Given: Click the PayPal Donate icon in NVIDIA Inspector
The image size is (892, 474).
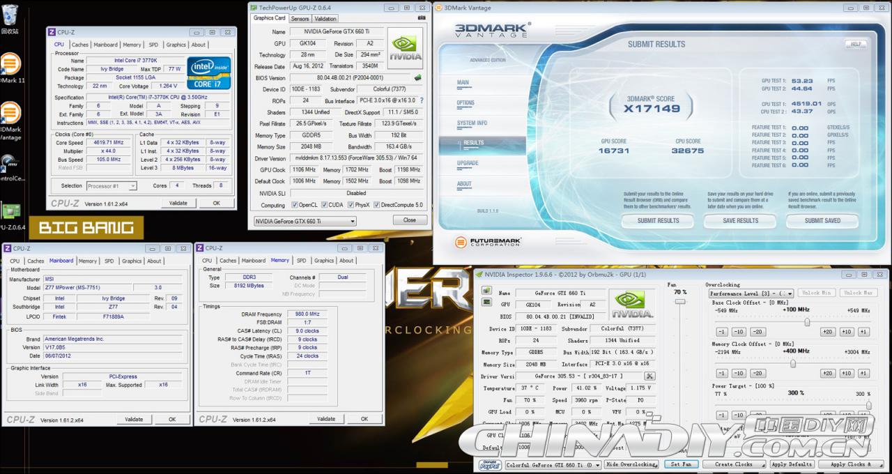Looking at the screenshot, I should pos(490,465).
